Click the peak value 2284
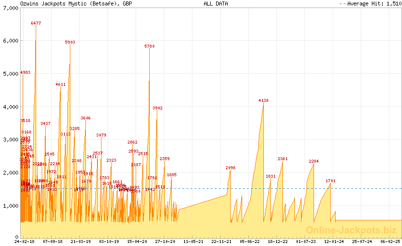 point(314,161)
